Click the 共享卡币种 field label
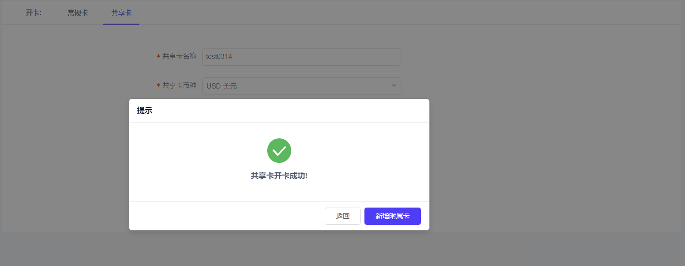 point(179,86)
